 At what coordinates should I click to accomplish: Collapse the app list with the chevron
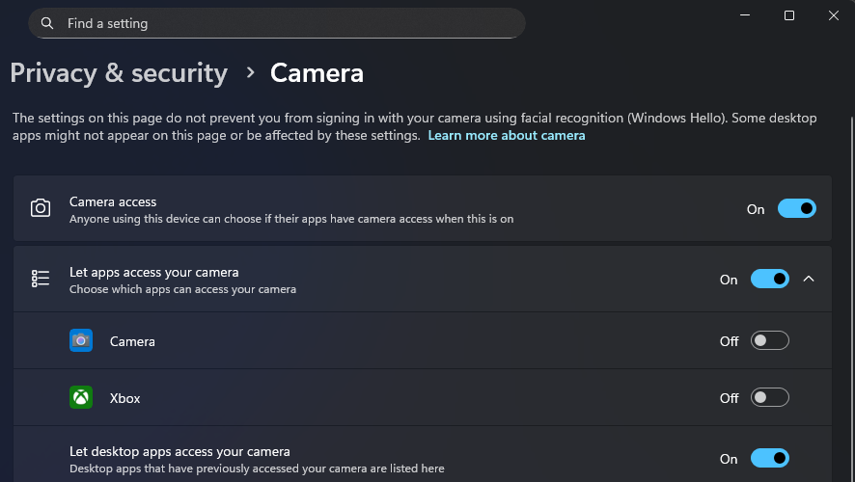(809, 279)
